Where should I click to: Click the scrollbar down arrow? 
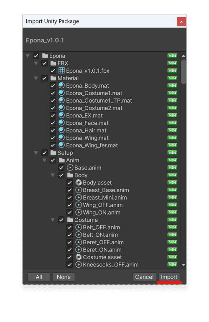coord(184,265)
